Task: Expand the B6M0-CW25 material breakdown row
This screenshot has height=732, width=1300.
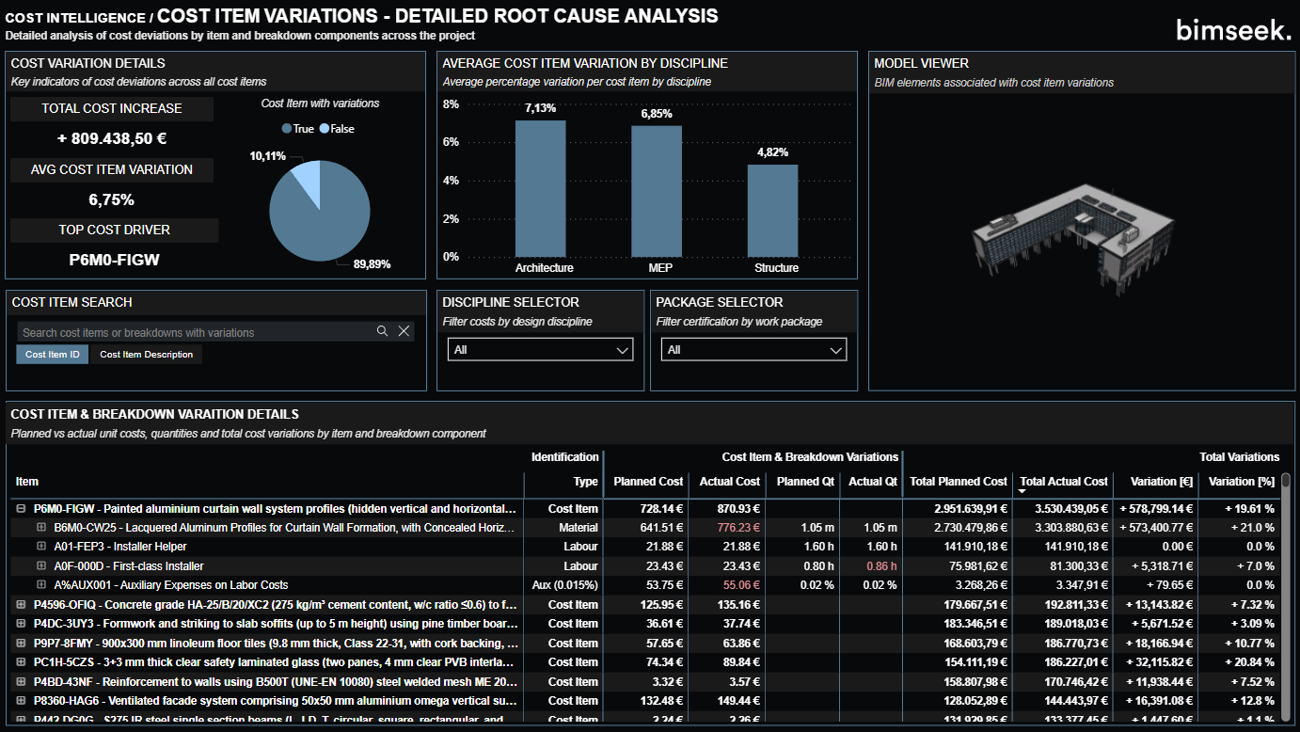Action: click(x=41, y=528)
